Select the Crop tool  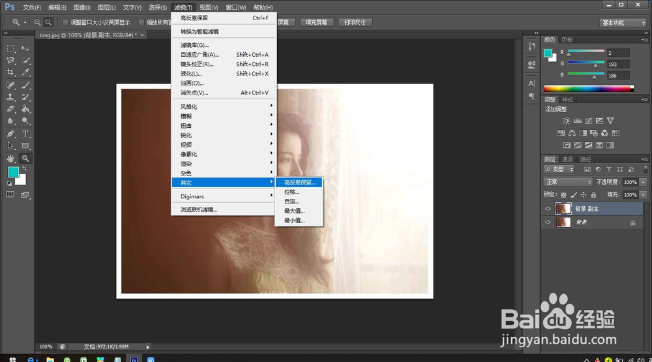pos(10,72)
